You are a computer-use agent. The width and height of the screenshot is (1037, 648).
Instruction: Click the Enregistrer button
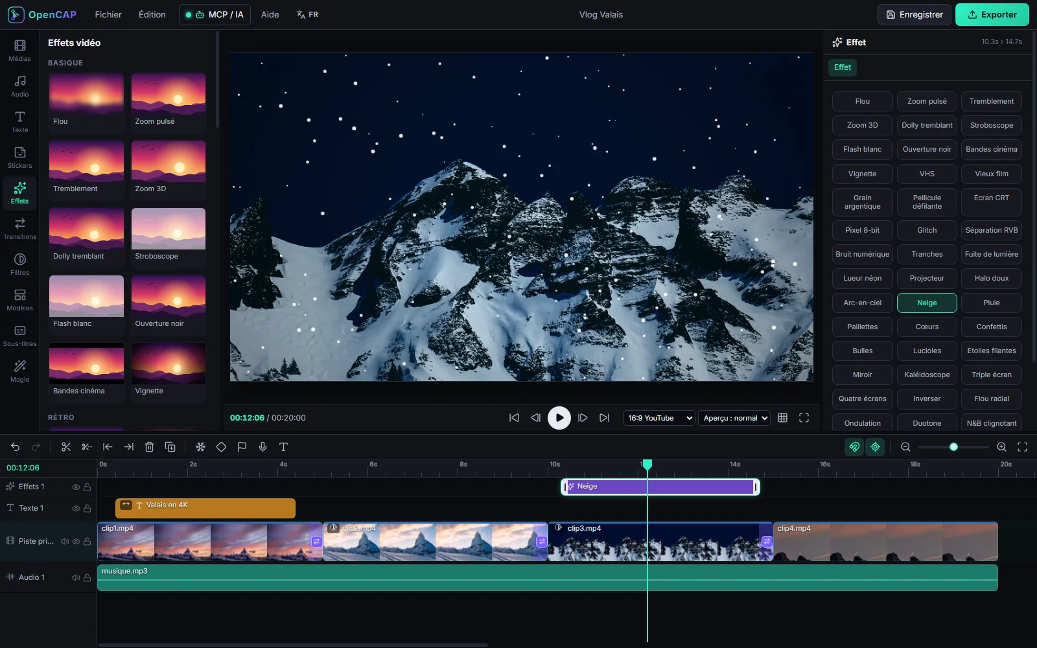(x=915, y=14)
